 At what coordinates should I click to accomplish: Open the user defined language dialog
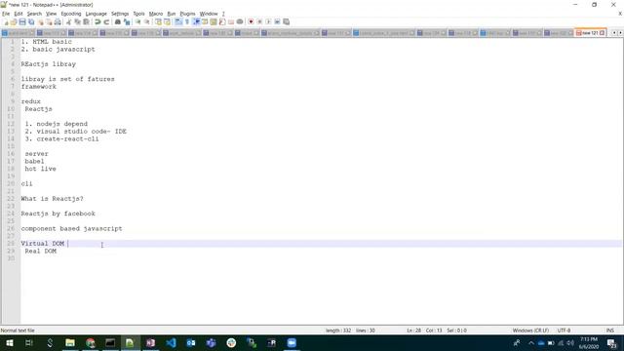tap(205, 21)
